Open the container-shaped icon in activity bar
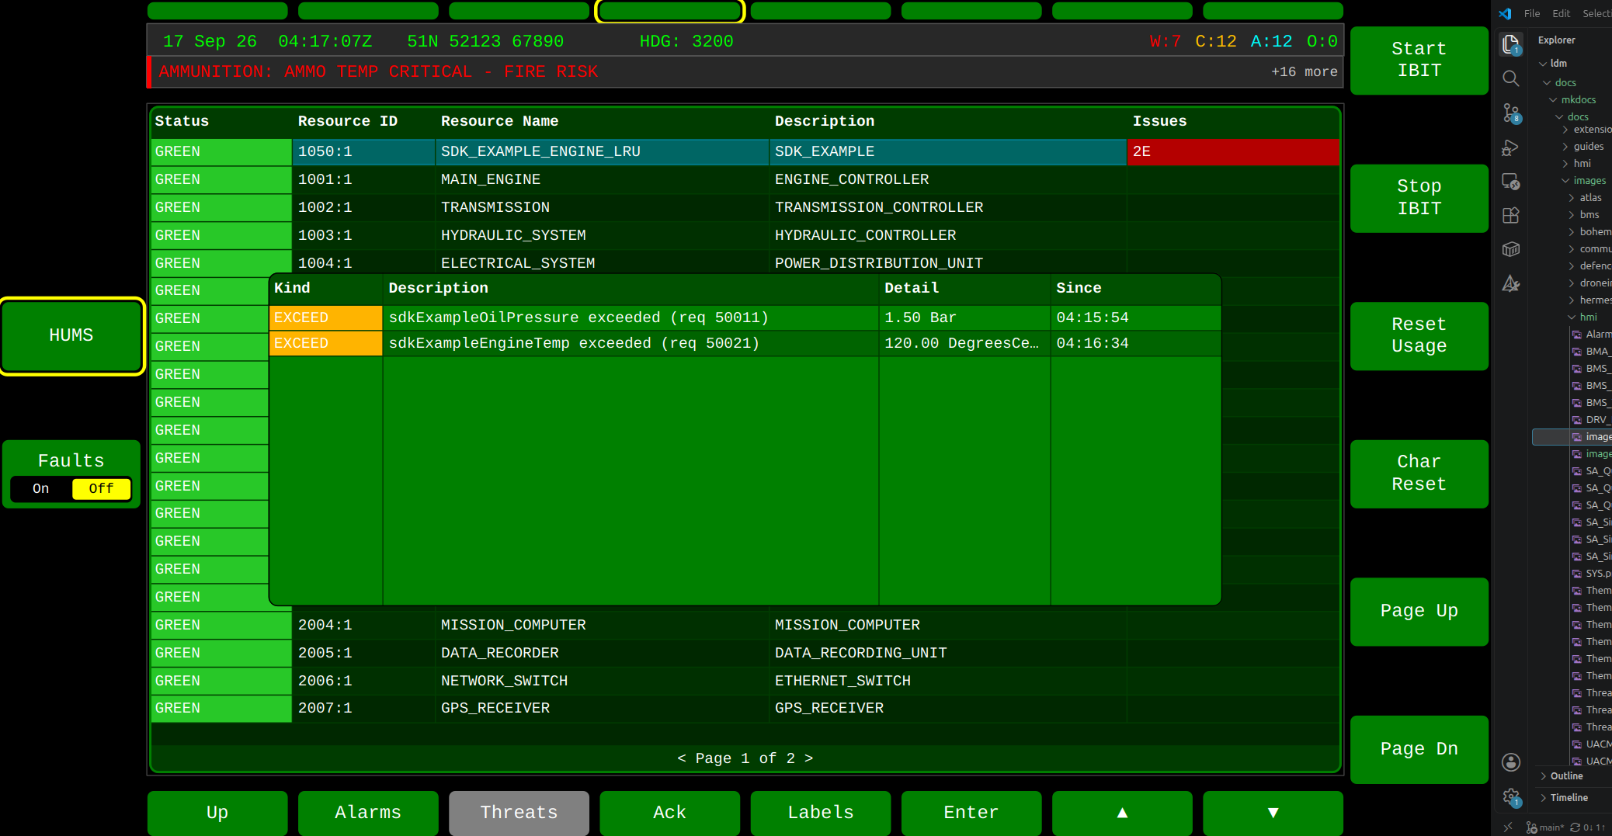1612x836 pixels. [x=1510, y=249]
